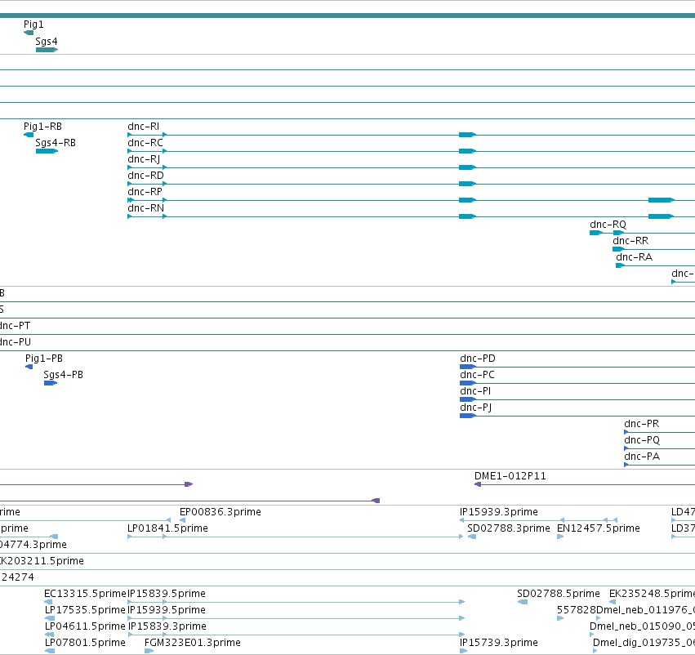Select transcript dnc-RR
Image resolution: width=695 pixels, height=655 pixels.
tap(630, 241)
